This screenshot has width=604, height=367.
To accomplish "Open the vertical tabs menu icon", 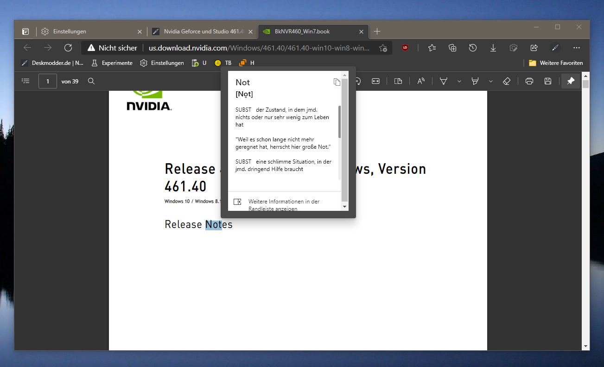I will [x=26, y=32].
